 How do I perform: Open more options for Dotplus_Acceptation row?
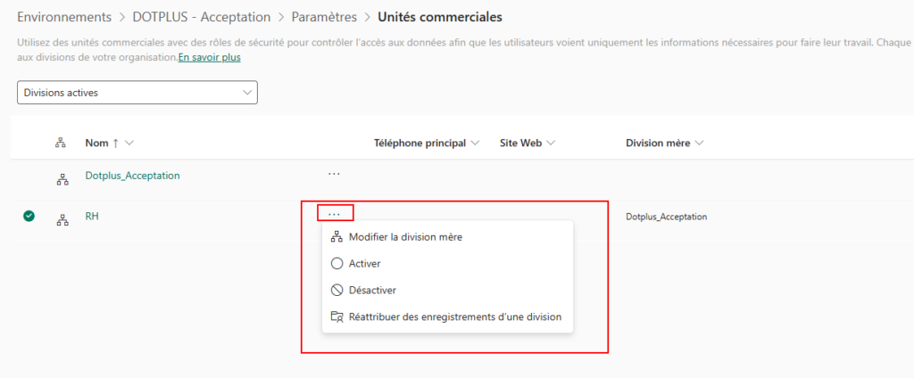coord(334,173)
